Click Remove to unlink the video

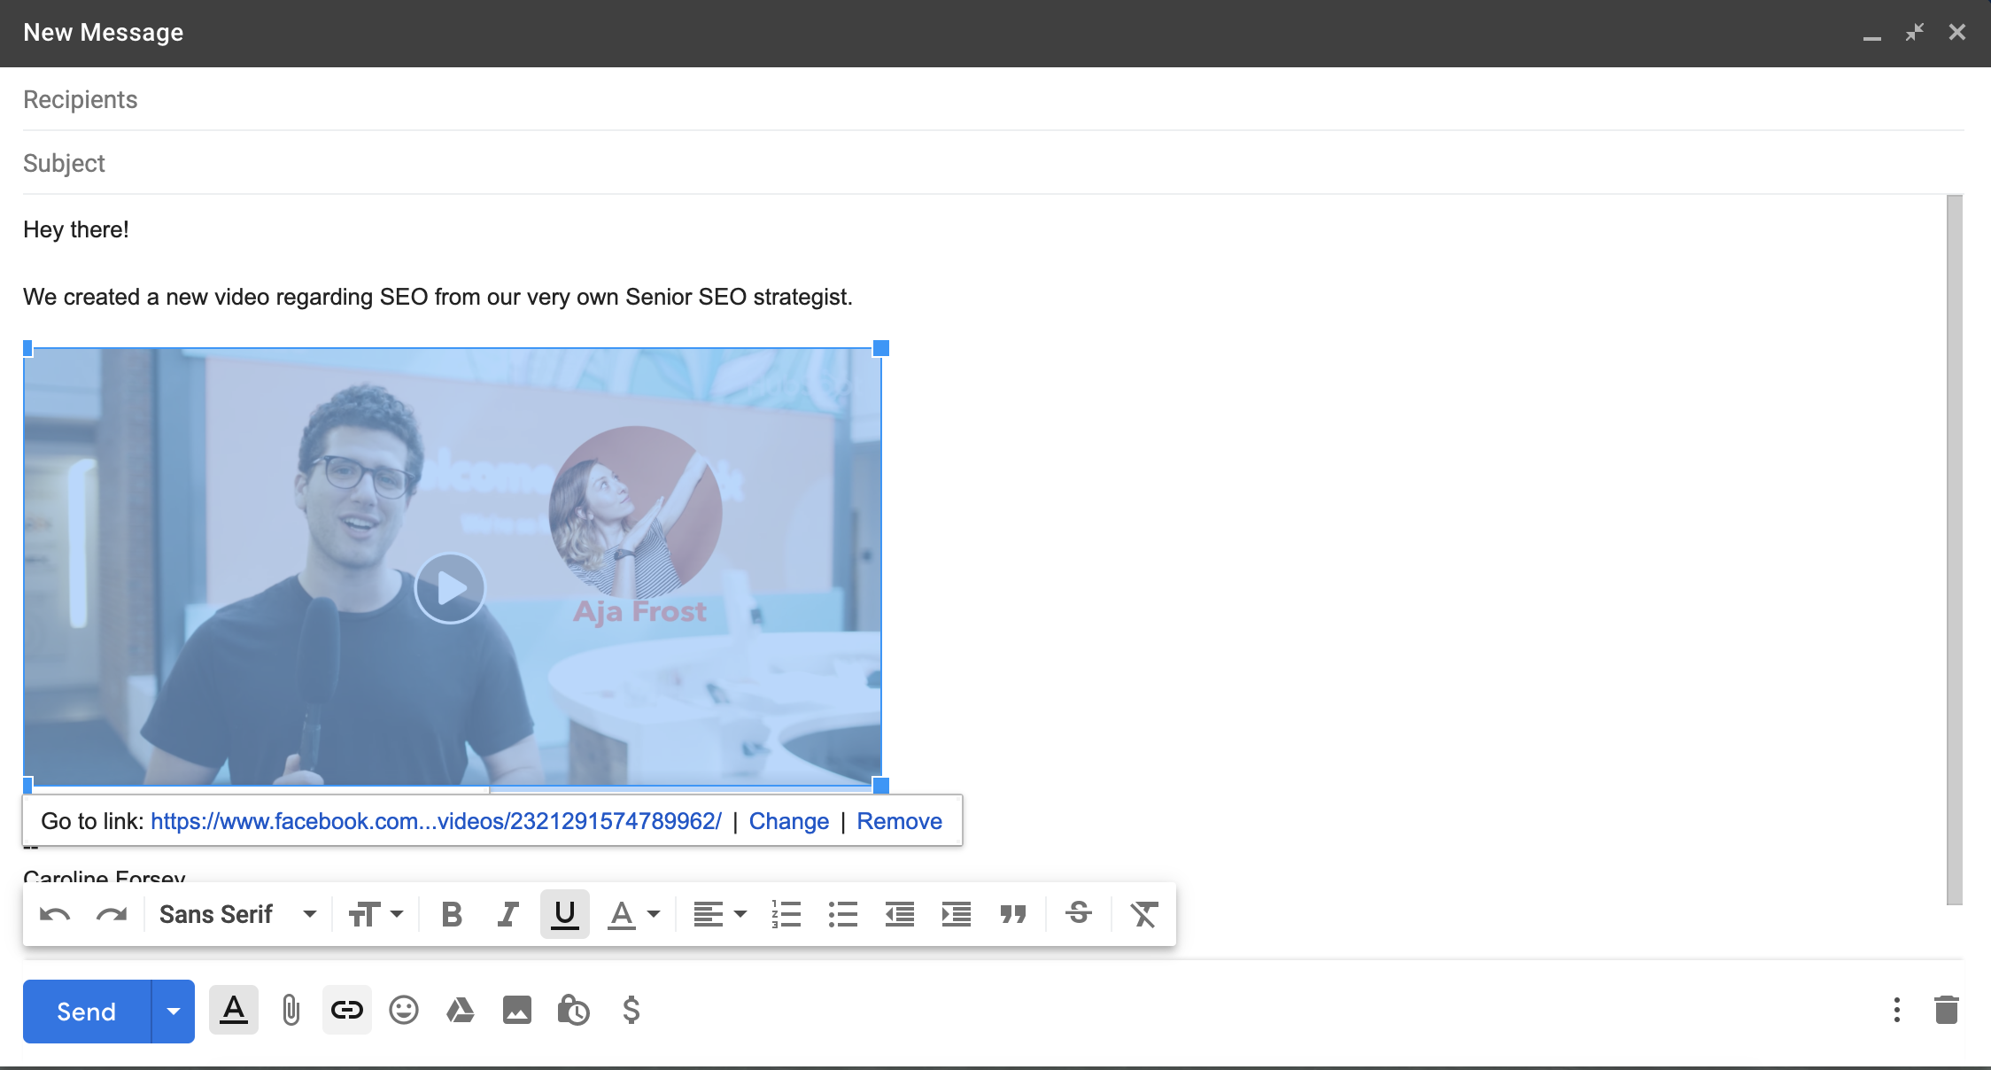tap(899, 821)
